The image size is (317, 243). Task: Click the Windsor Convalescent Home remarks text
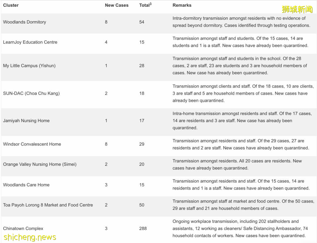coord(241,144)
